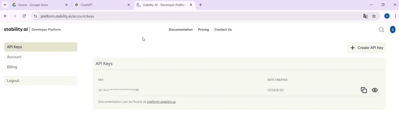The height and width of the screenshot is (136, 399).
Task: Go back to previous page
Action: point(5,16)
